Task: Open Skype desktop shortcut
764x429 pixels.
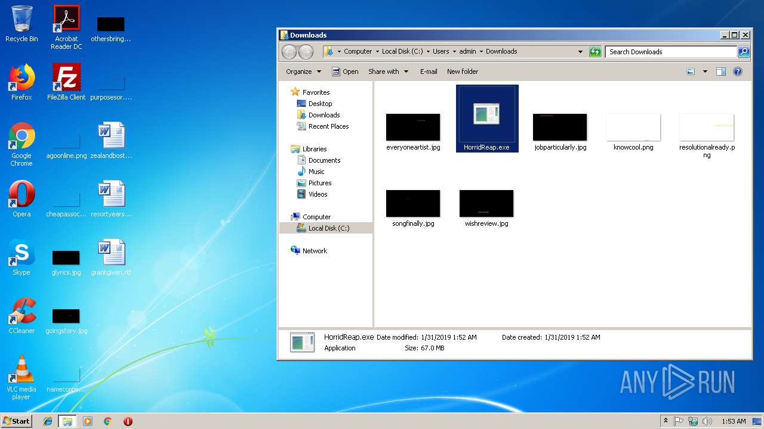Action: 21,257
